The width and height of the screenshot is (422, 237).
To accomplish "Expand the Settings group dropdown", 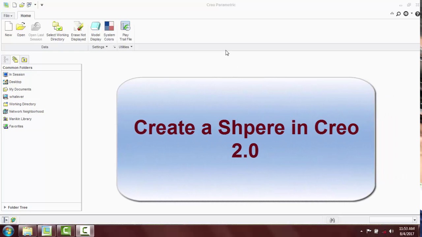I will (x=100, y=47).
